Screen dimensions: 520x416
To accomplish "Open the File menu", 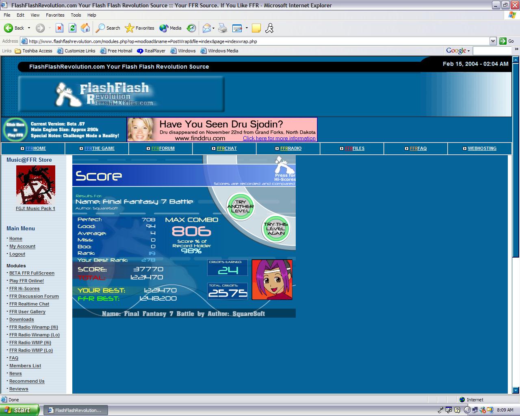I will coord(7,15).
